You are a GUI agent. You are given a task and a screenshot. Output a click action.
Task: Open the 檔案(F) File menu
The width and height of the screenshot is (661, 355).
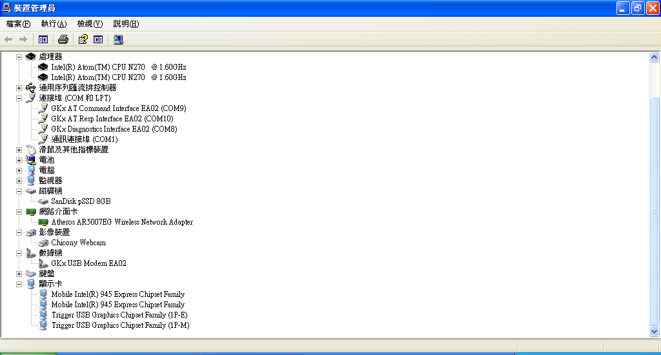click(18, 24)
